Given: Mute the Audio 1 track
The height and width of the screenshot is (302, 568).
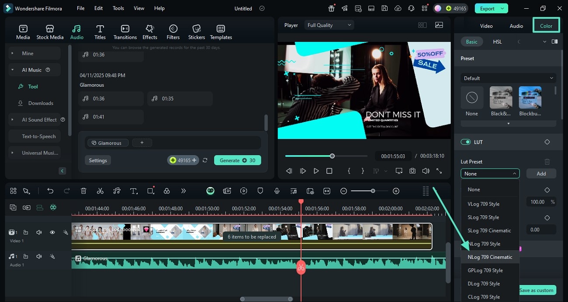Looking at the screenshot, I should [x=39, y=256].
